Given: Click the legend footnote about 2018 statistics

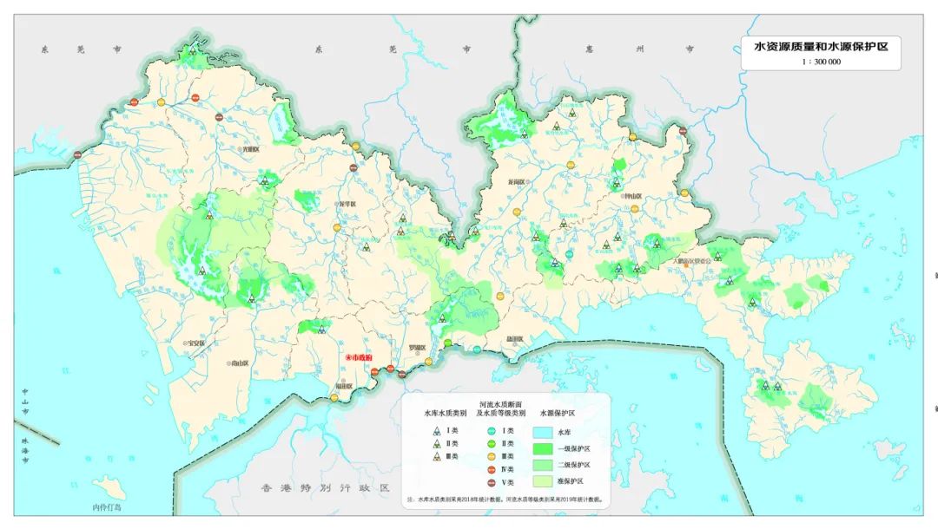Looking at the screenshot, I should 505,500.
